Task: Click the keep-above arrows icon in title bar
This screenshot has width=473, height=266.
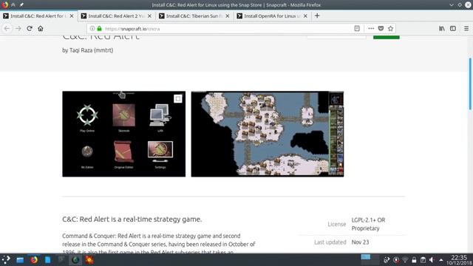Action: [13, 5]
